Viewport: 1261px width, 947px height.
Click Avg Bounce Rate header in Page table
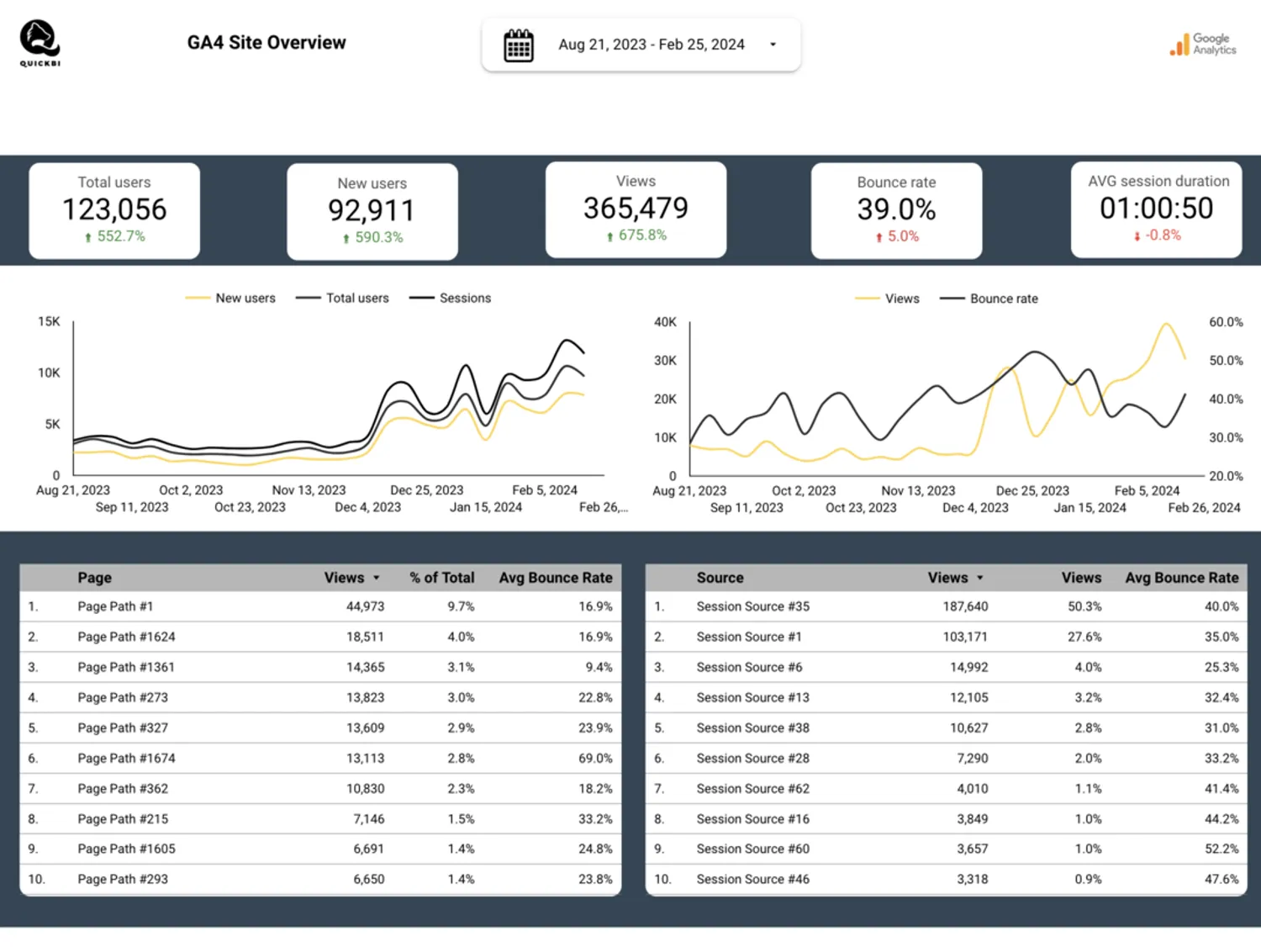point(556,578)
